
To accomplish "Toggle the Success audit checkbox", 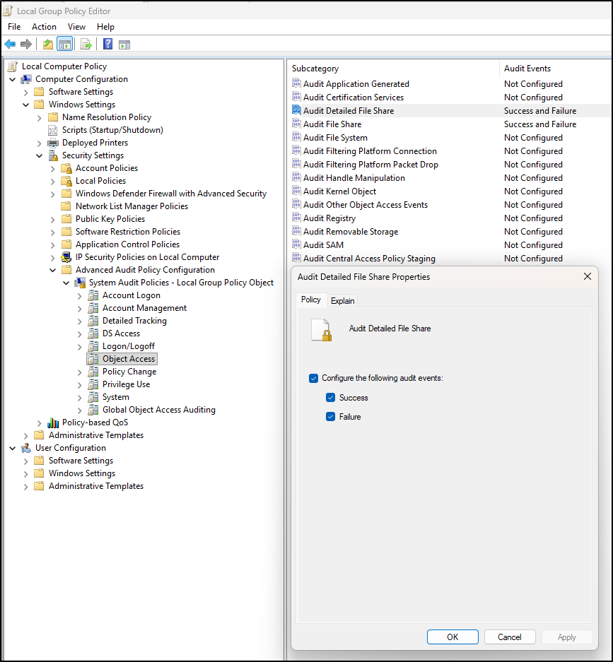I will click(331, 398).
